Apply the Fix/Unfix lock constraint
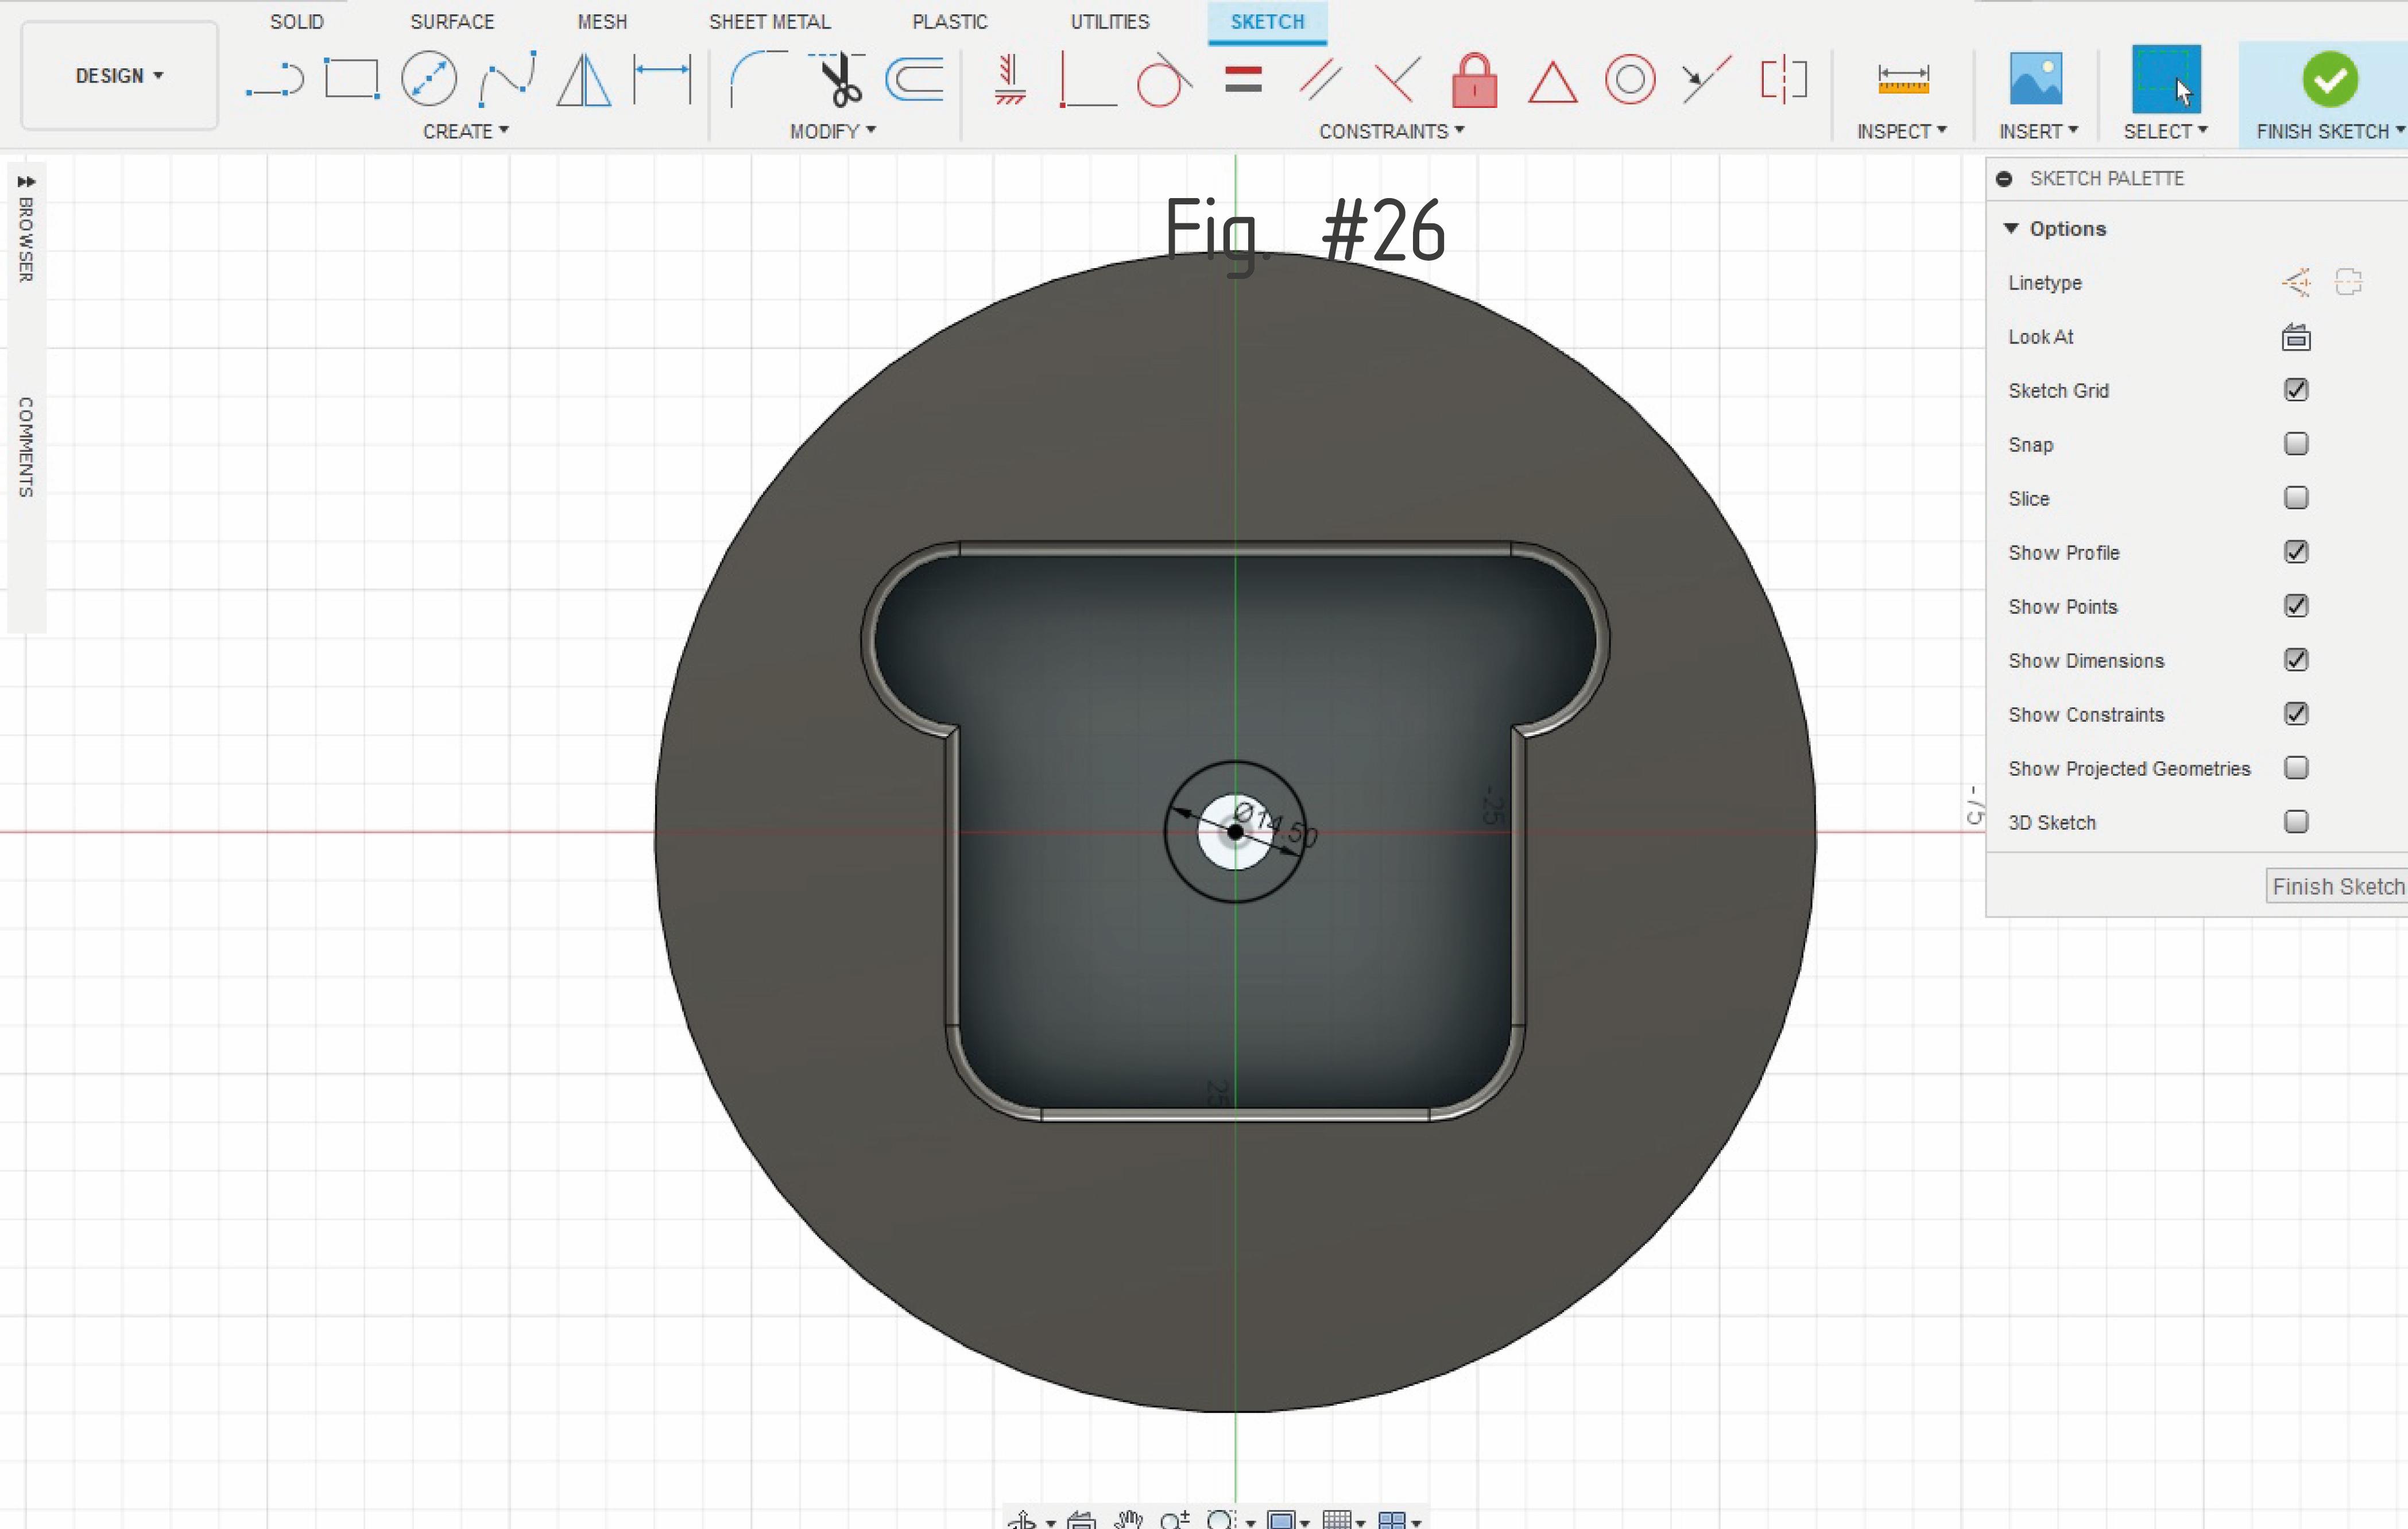The height and width of the screenshot is (1529, 2408). coord(1474,80)
